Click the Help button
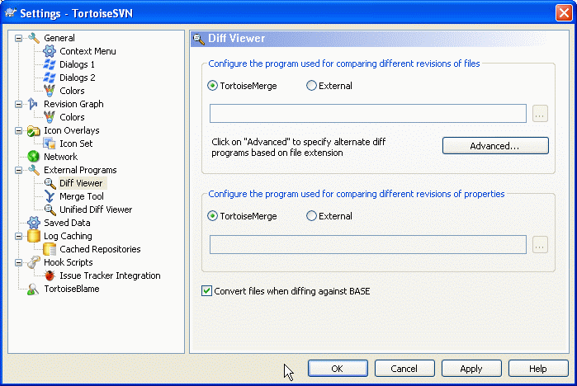577x386 pixels. 538,369
